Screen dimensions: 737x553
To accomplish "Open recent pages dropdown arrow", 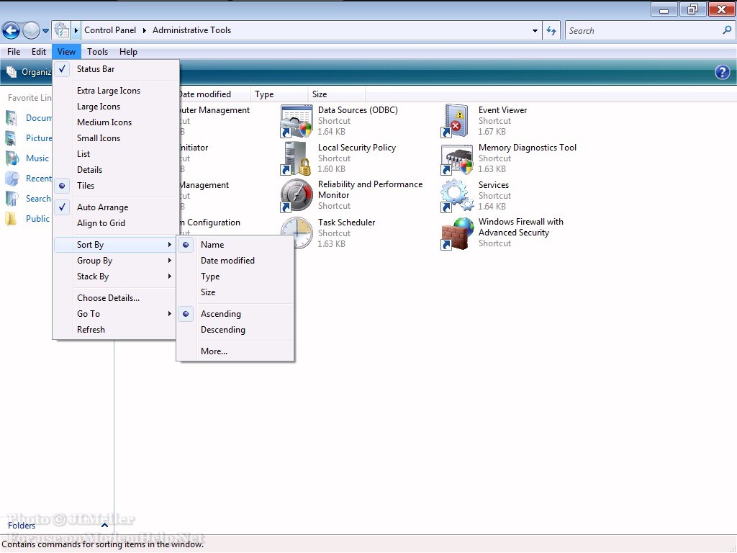I will coord(45,31).
